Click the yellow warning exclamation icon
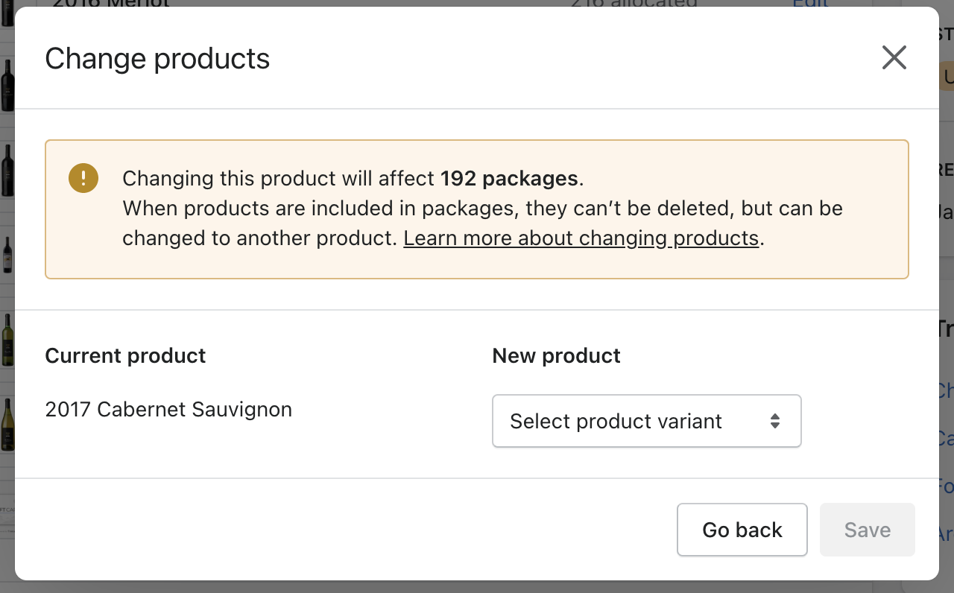954x593 pixels. coord(83,178)
